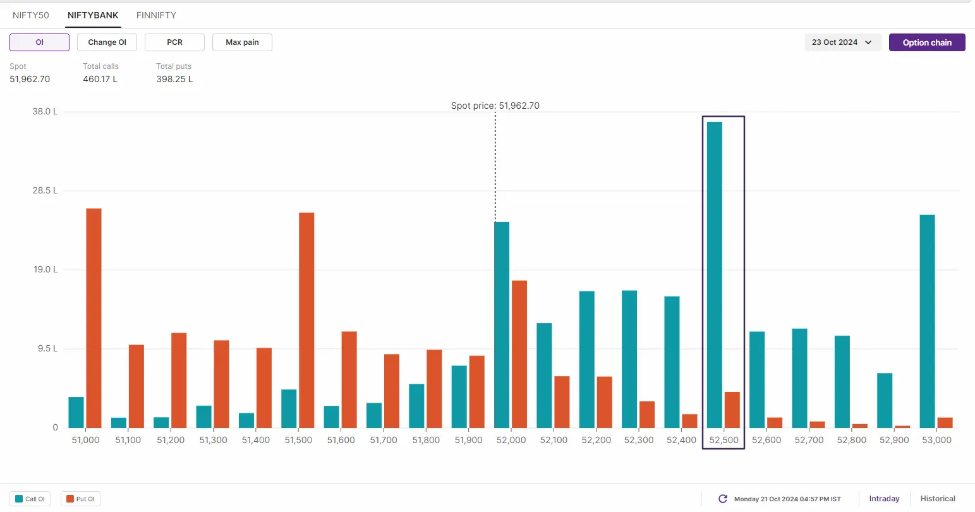Screen dimensions: 975x512
Task: Switch to Intraday mode
Action: coord(884,499)
